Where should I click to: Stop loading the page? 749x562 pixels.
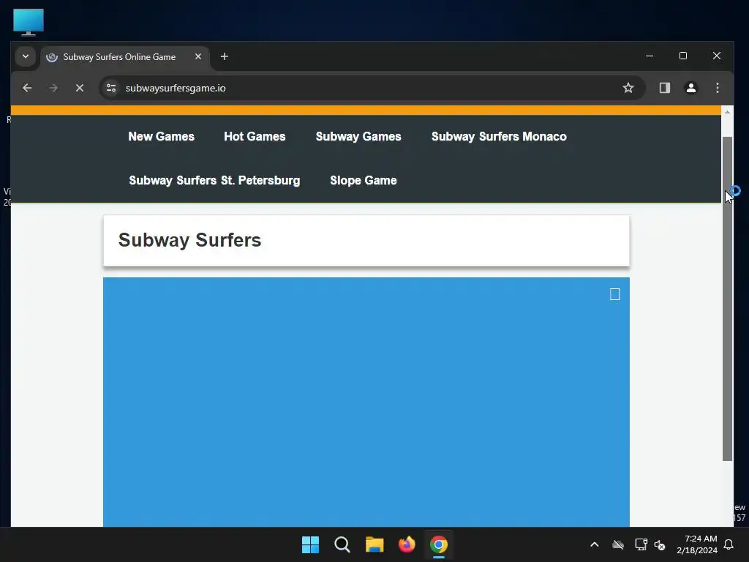80,88
